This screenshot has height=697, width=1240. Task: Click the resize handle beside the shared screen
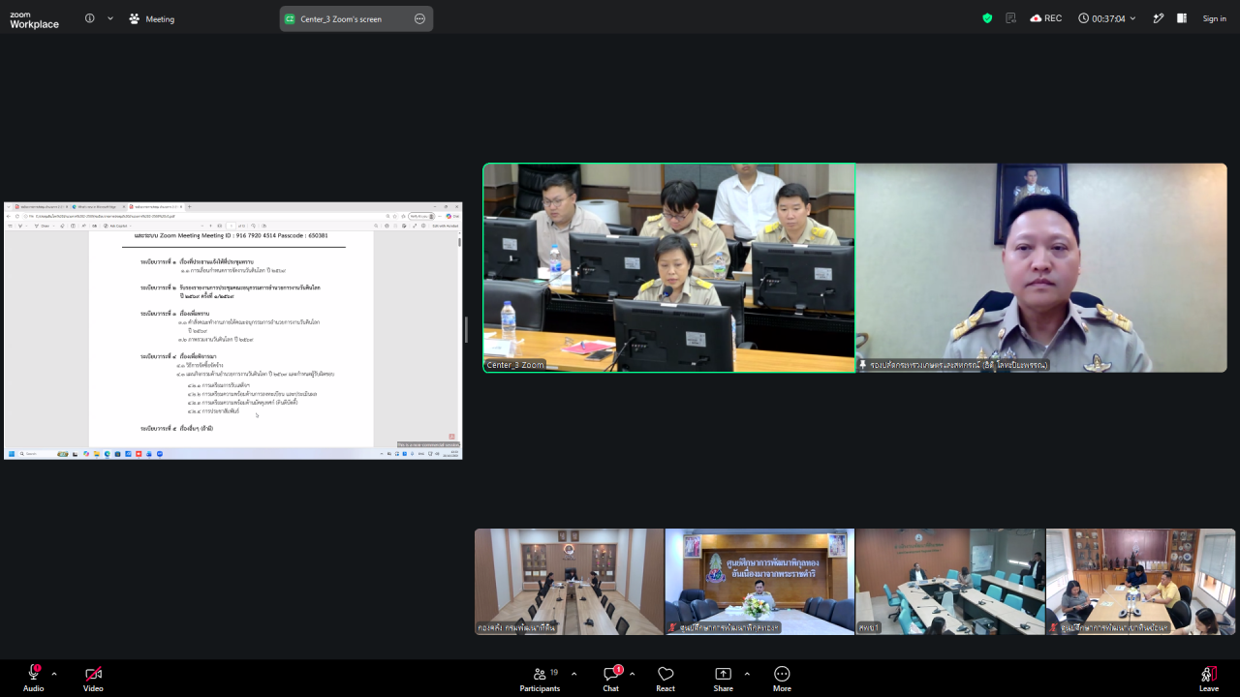coord(466,330)
